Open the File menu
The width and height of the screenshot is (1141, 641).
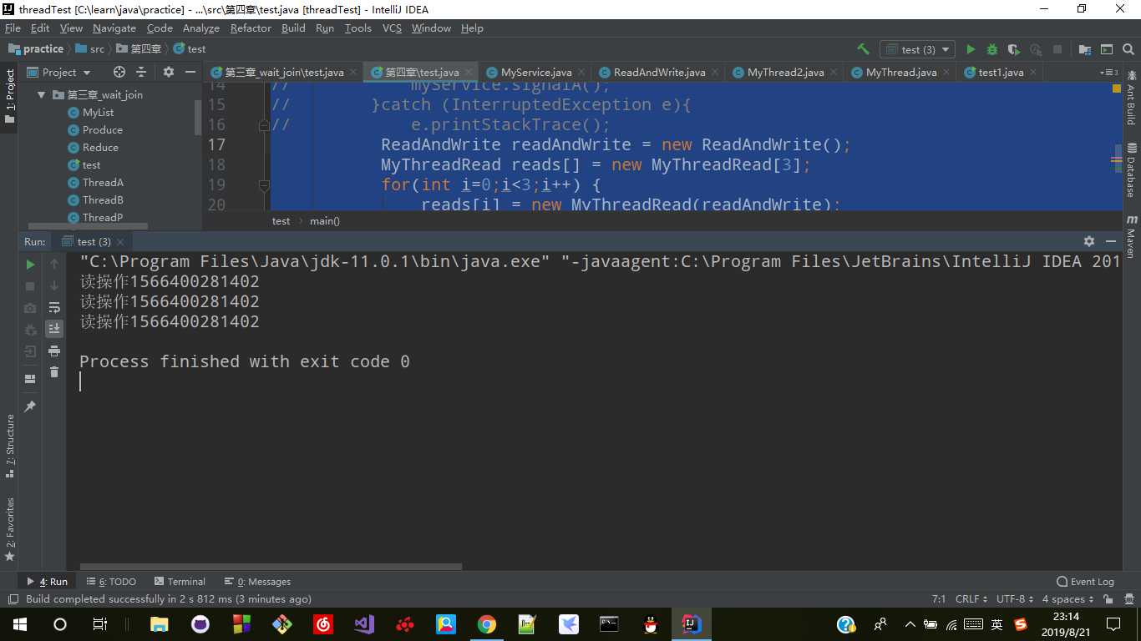(13, 28)
